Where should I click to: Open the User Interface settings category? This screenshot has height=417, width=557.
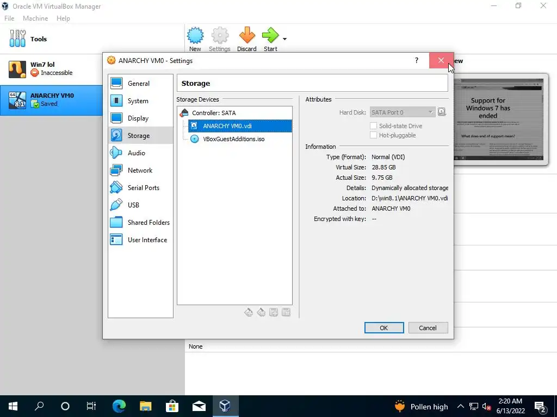(140, 239)
